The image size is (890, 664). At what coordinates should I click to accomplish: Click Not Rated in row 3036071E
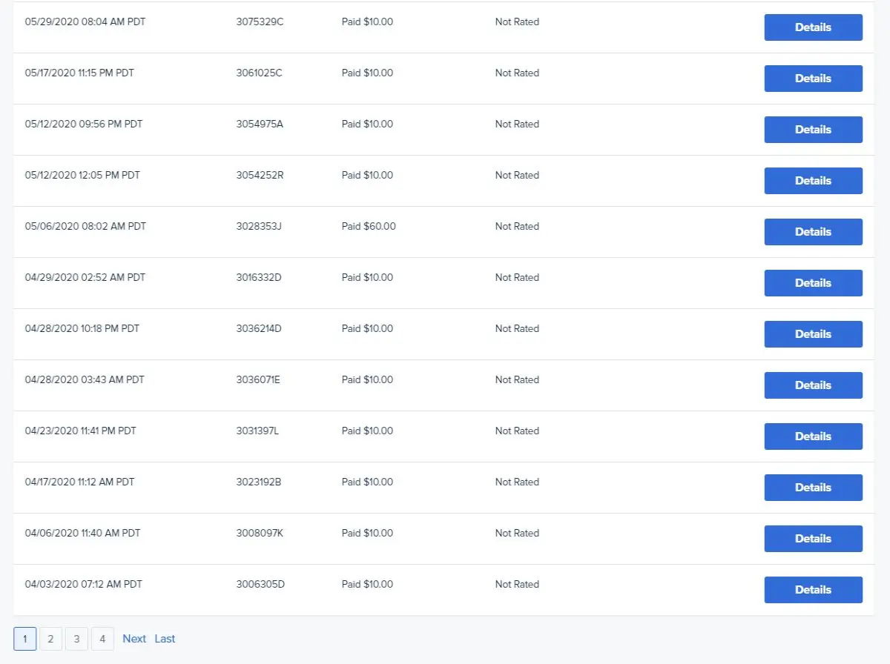[517, 380]
